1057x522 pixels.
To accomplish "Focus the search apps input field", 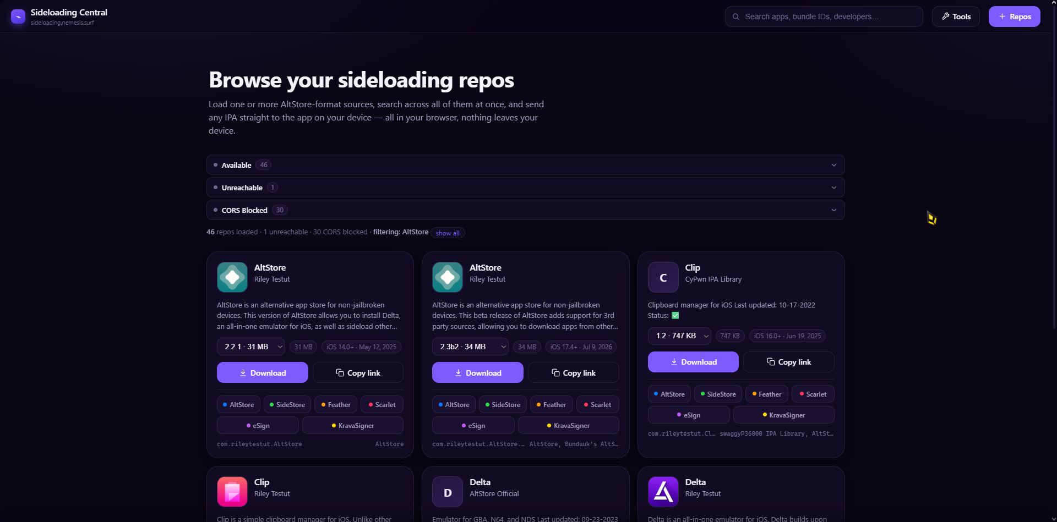I will pos(824,17).
